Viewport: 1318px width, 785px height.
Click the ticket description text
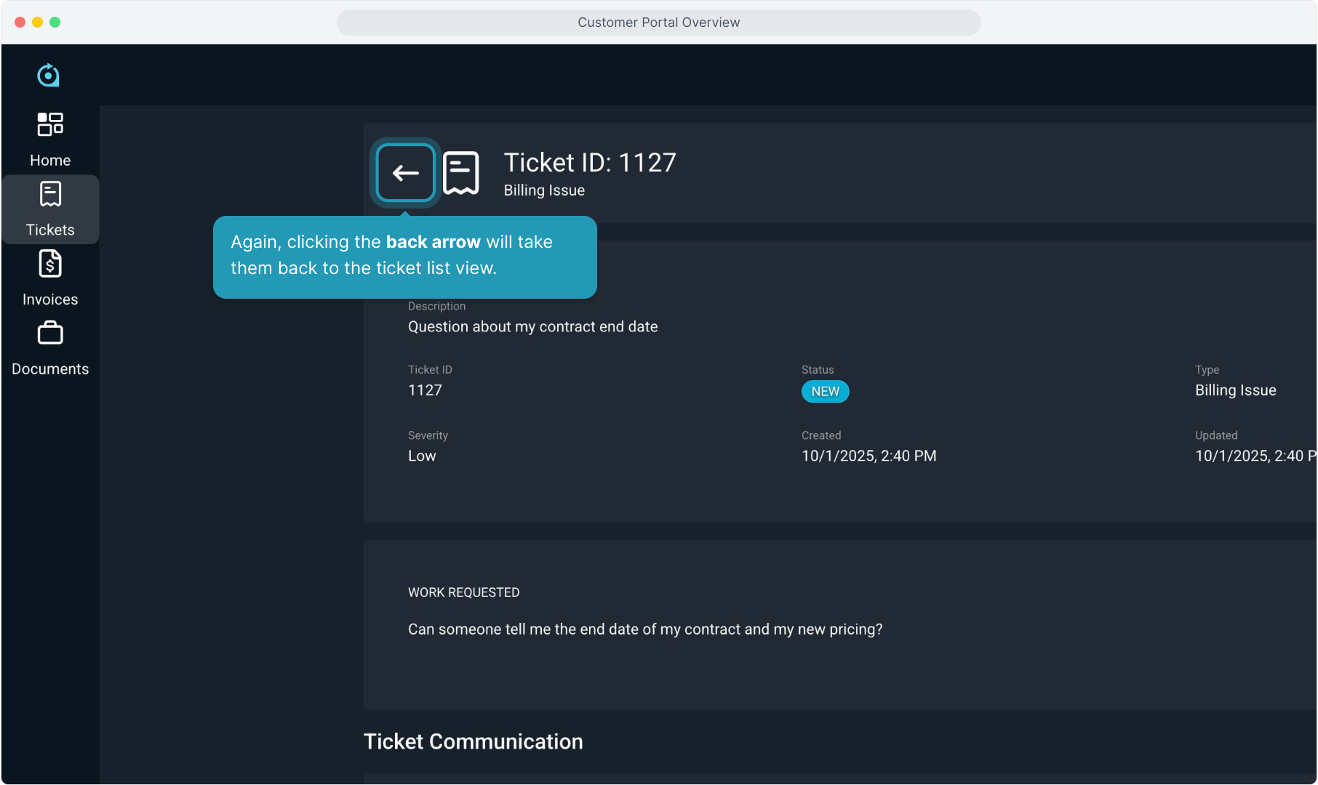pyautogui.click(x=532, y=327)
